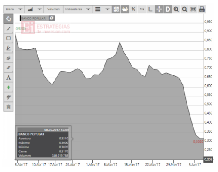Click the area chart type icon
218x172 pixels.
(x=30, y=9)
